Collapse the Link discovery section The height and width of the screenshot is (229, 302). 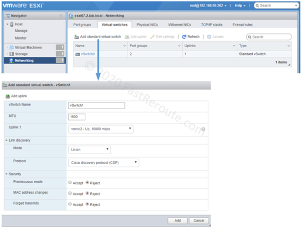point(7,140)
